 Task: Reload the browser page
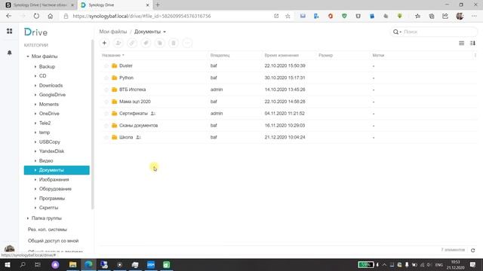tap(36, 16)
